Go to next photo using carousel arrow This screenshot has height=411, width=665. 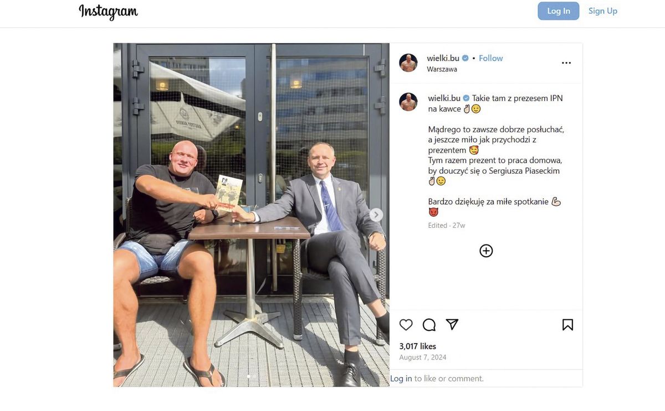pyautogui.click(x=376, y=215)
